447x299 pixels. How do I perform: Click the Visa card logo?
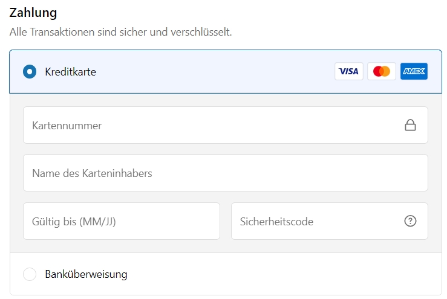click(x=348, y=71)
